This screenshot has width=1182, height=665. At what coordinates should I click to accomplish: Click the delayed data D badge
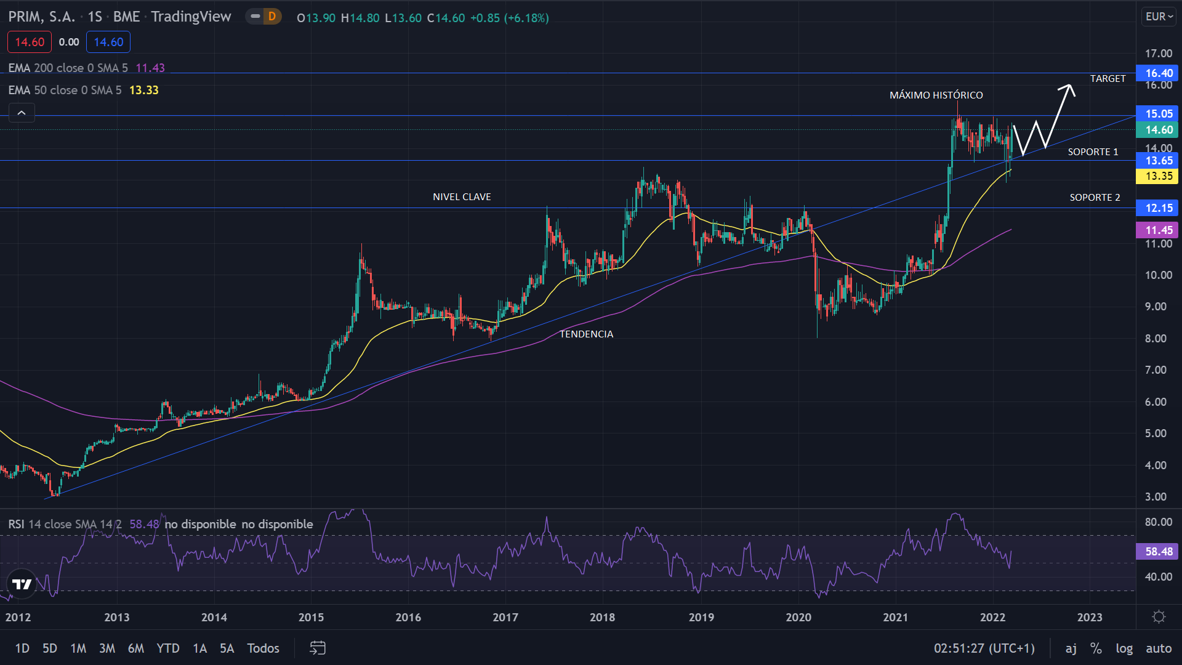pyautogui.click(x=272, y=17)
